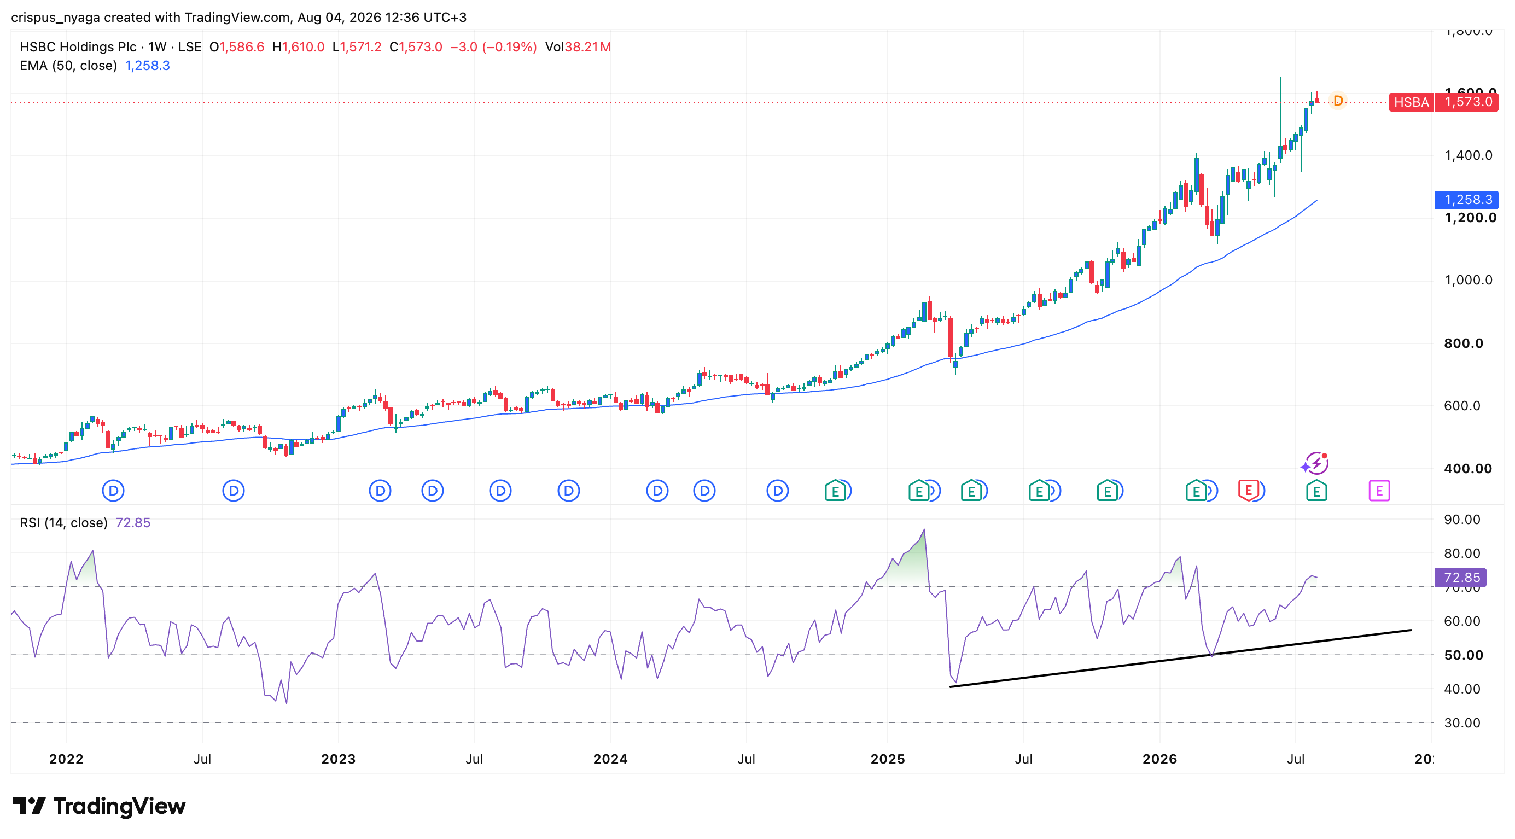Image resolution: width=1515 pixels, height=839 pixels.
Task: Open the dividend marker of early March 2023
Action: (380, 491)
